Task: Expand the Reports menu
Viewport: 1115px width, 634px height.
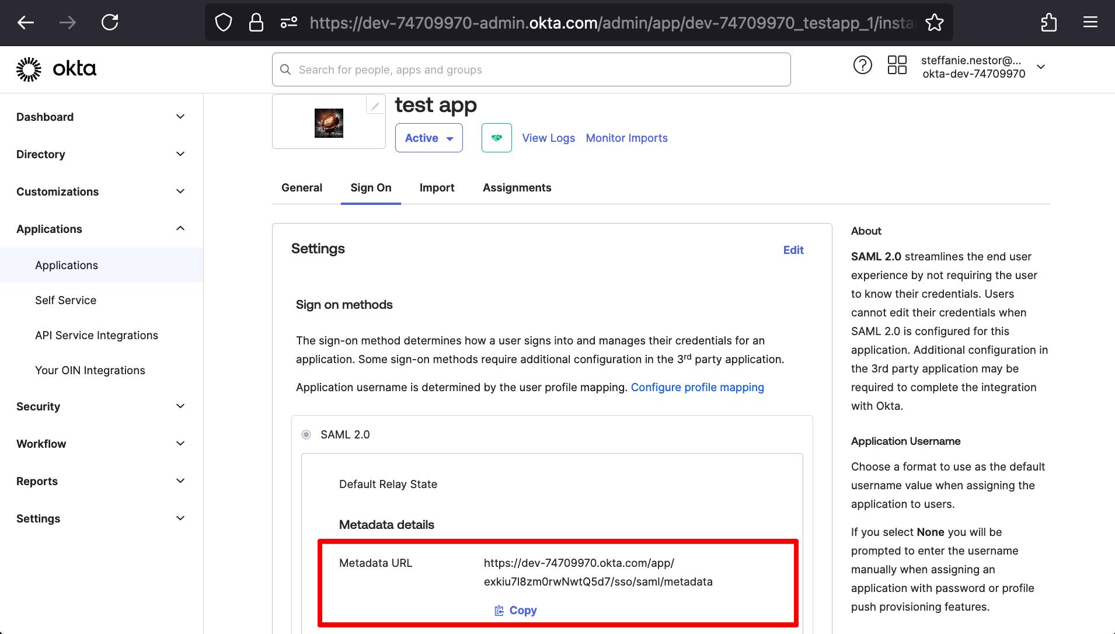Action: point(102,481)
